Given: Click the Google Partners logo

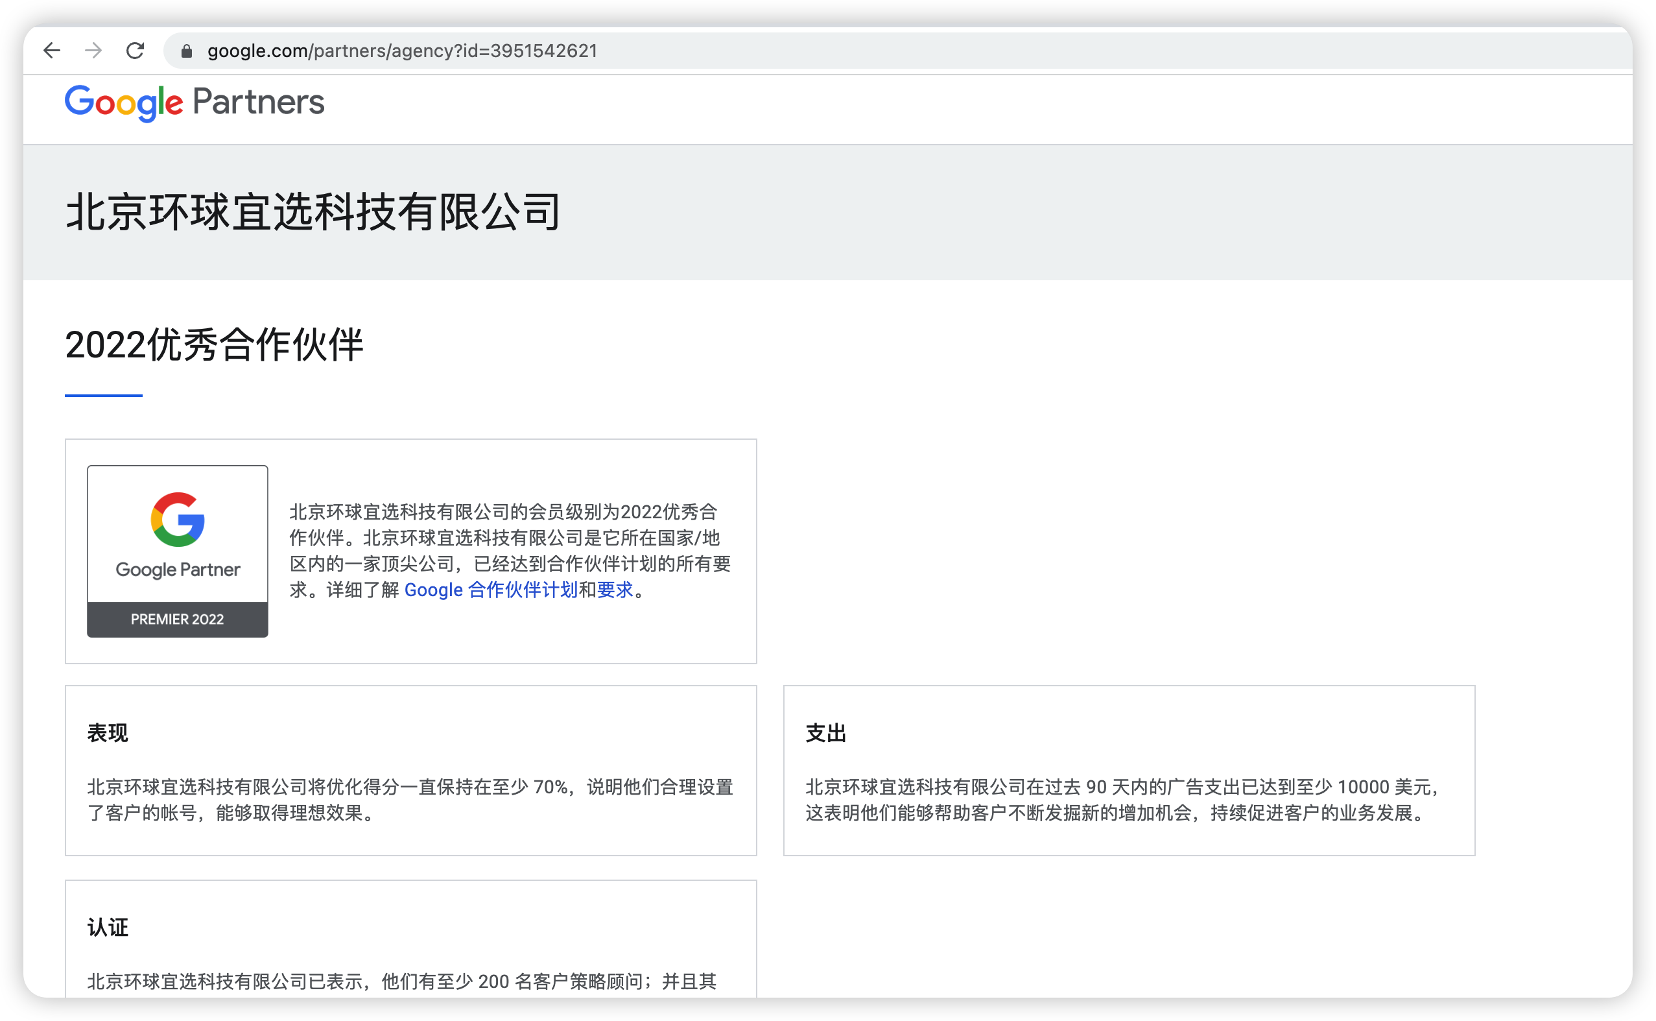Looking at the screenshot, I should click(195, 102).
